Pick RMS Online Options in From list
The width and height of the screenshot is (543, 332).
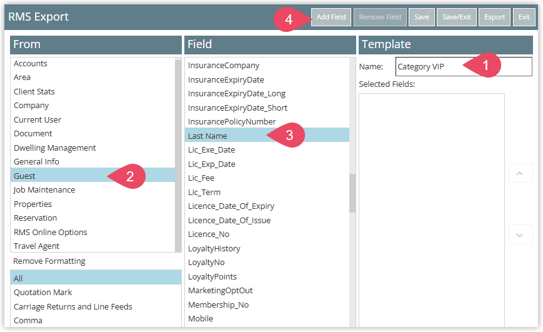click(x=93, y=232)
